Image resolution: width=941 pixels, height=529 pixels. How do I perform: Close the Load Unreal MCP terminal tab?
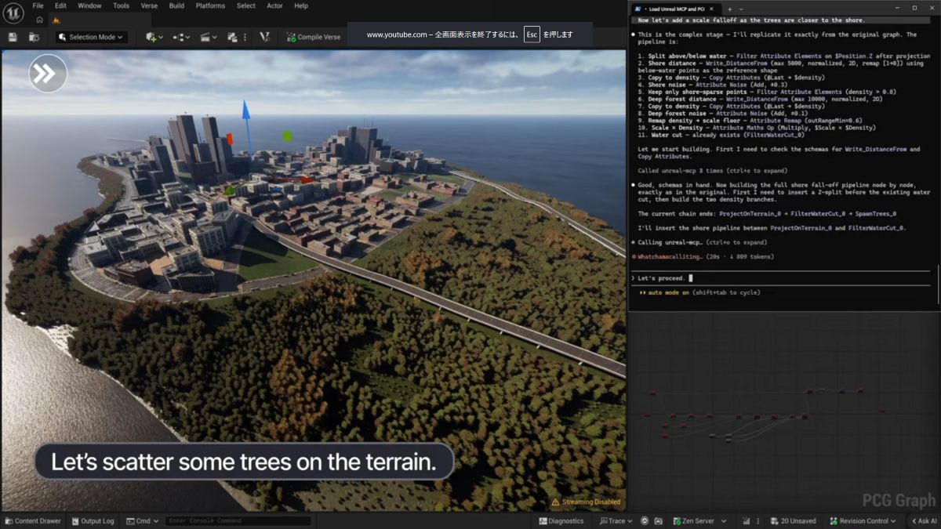(711, 9)
